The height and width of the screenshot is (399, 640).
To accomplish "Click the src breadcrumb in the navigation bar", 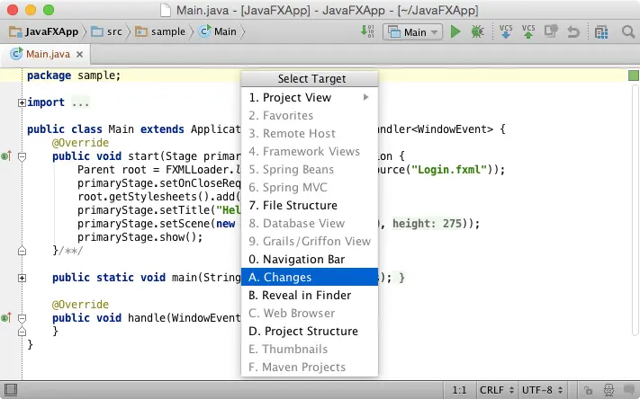I will 106,31.
